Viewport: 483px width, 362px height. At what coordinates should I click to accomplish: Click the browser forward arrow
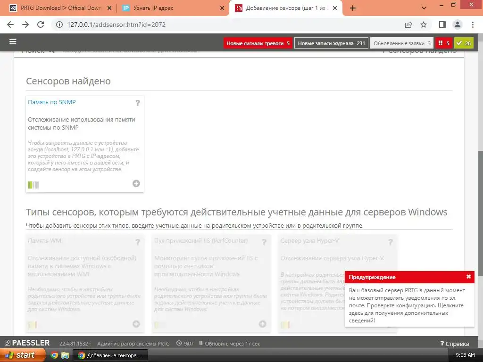coord(25,25)
